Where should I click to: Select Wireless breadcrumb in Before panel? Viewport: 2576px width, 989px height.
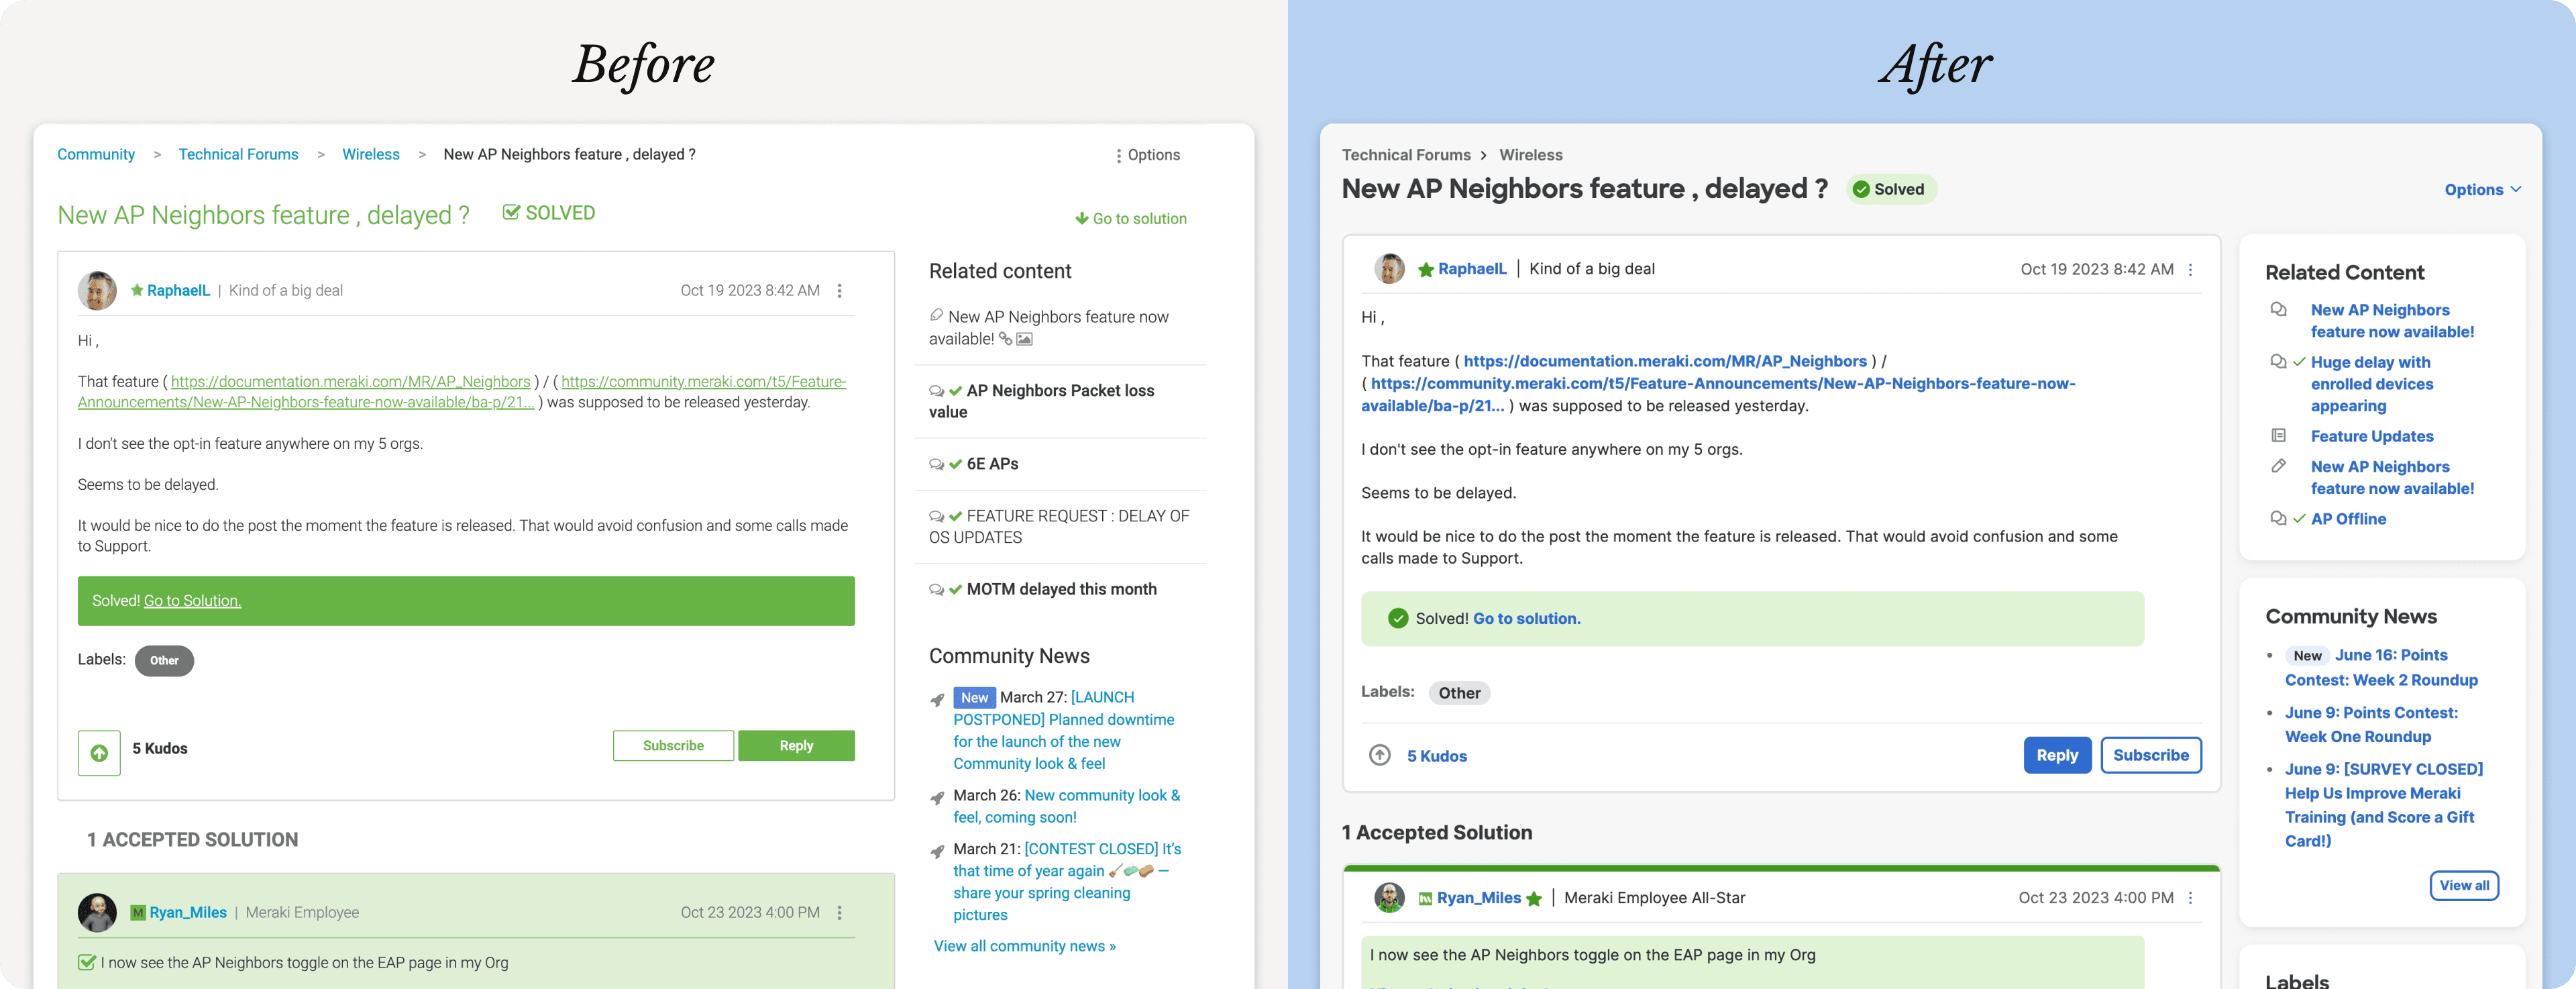pyautogui.click(x=370, y=154)
